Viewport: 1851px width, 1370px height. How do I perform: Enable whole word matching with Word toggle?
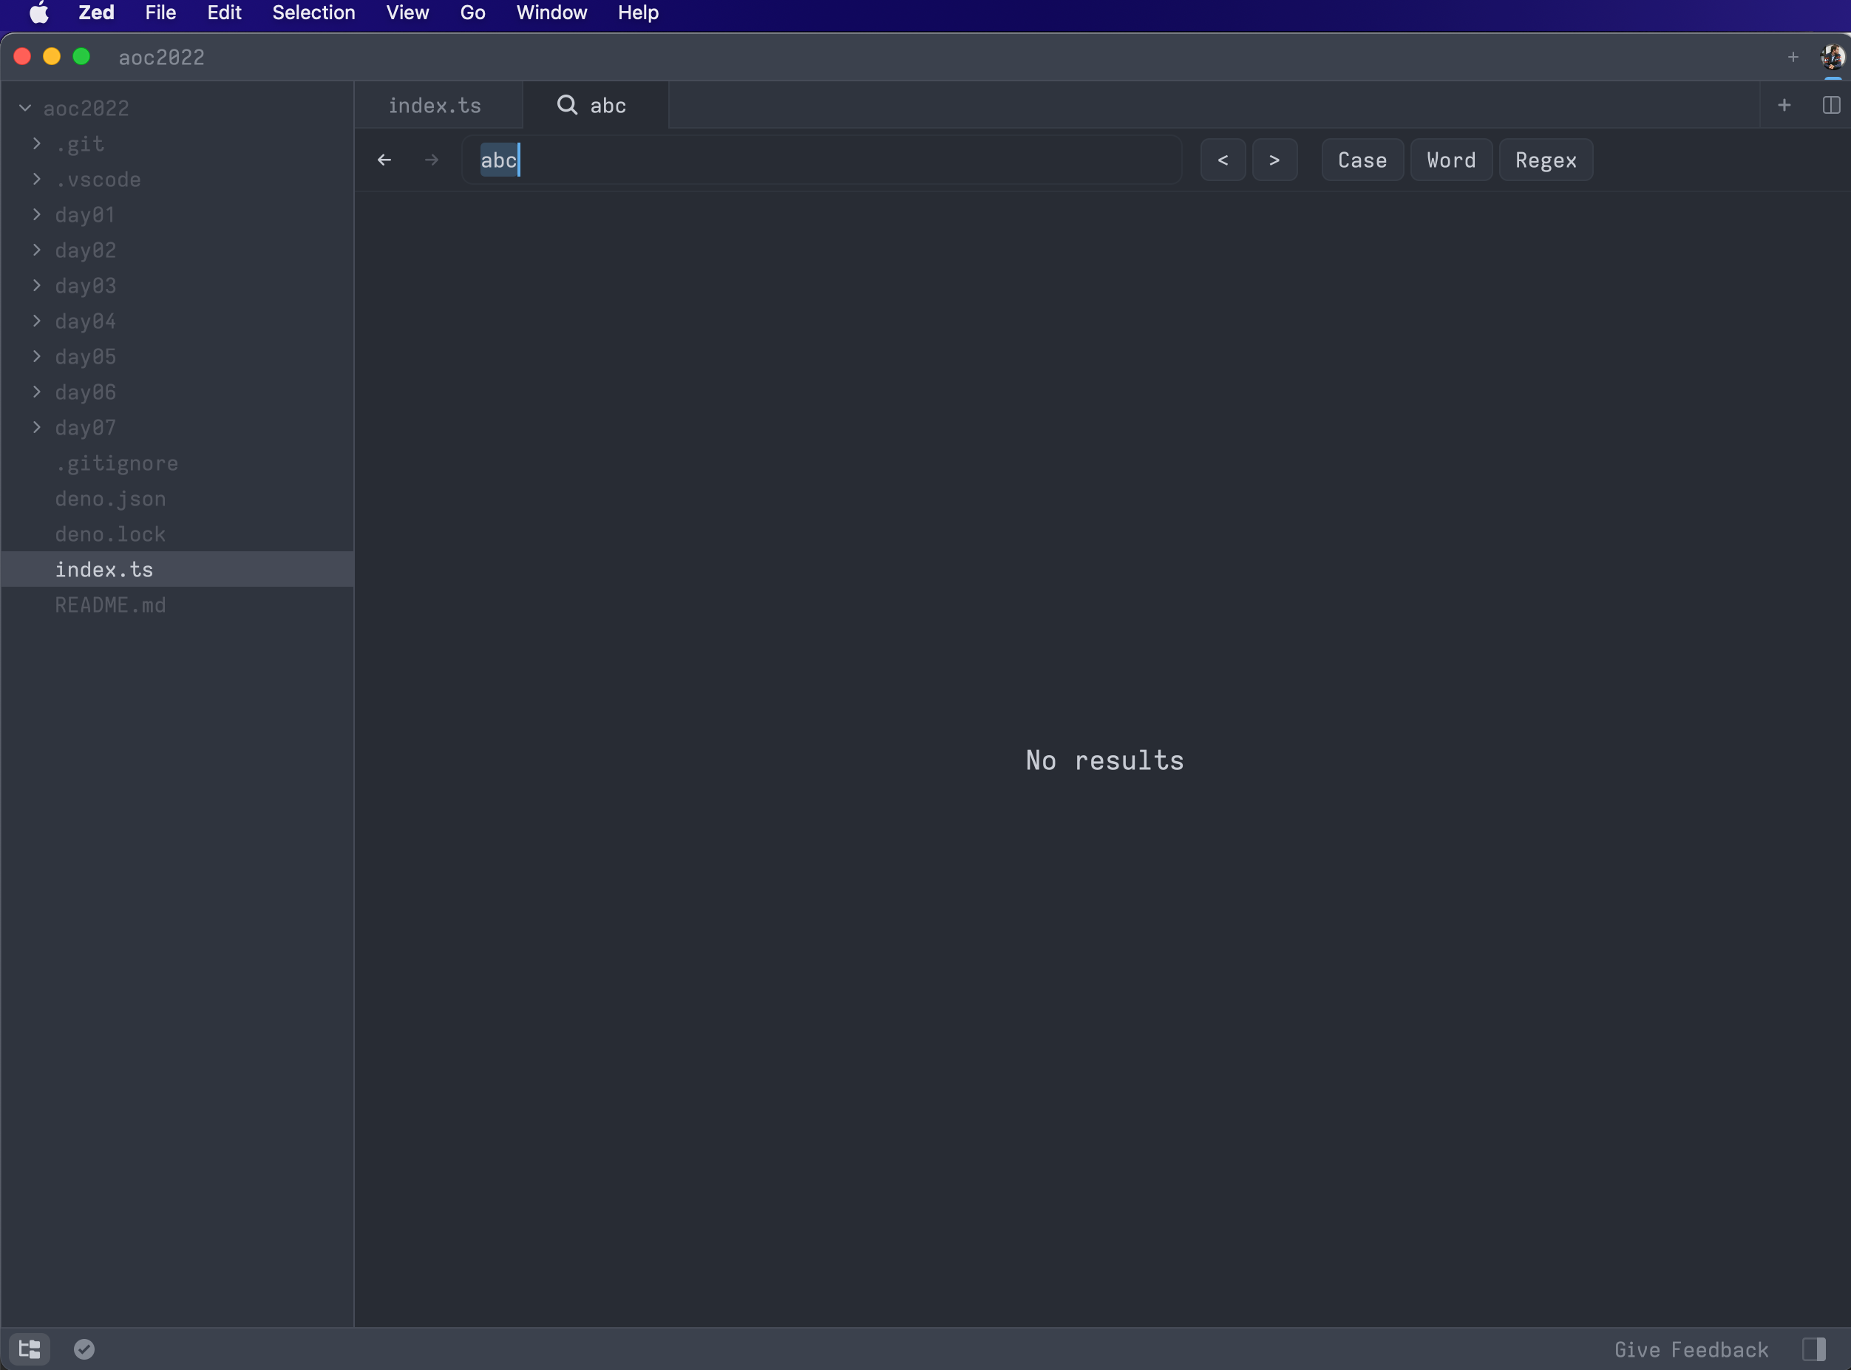(x=1451, y=159)
